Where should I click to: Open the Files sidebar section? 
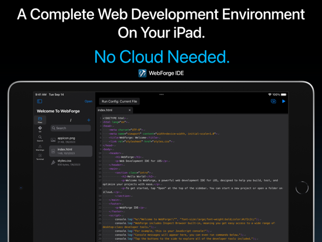pos(40,120)
